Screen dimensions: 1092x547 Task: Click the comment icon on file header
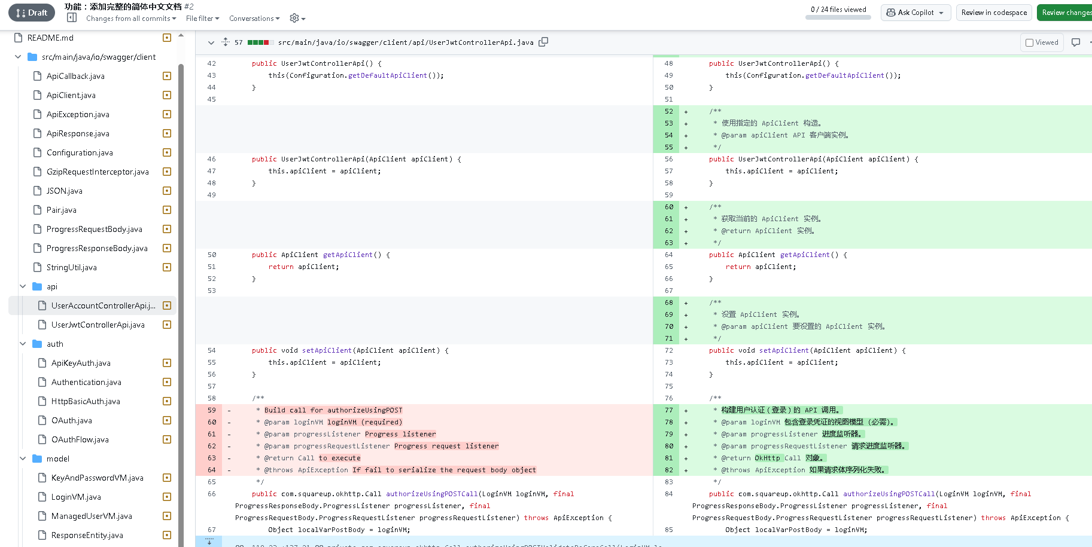[1076, 42]
